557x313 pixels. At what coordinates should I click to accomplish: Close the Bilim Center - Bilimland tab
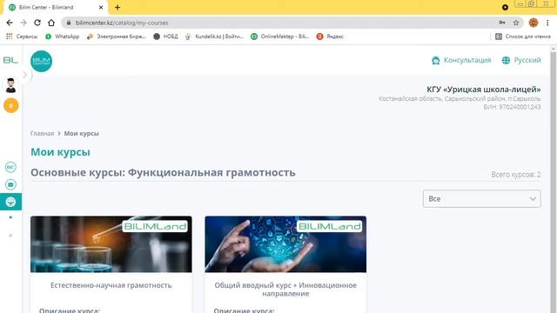[x=101, y=7]
